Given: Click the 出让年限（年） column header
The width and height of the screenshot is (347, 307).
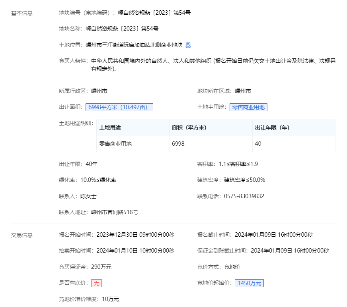Looking at the screenshot, I should coord(272,128).
